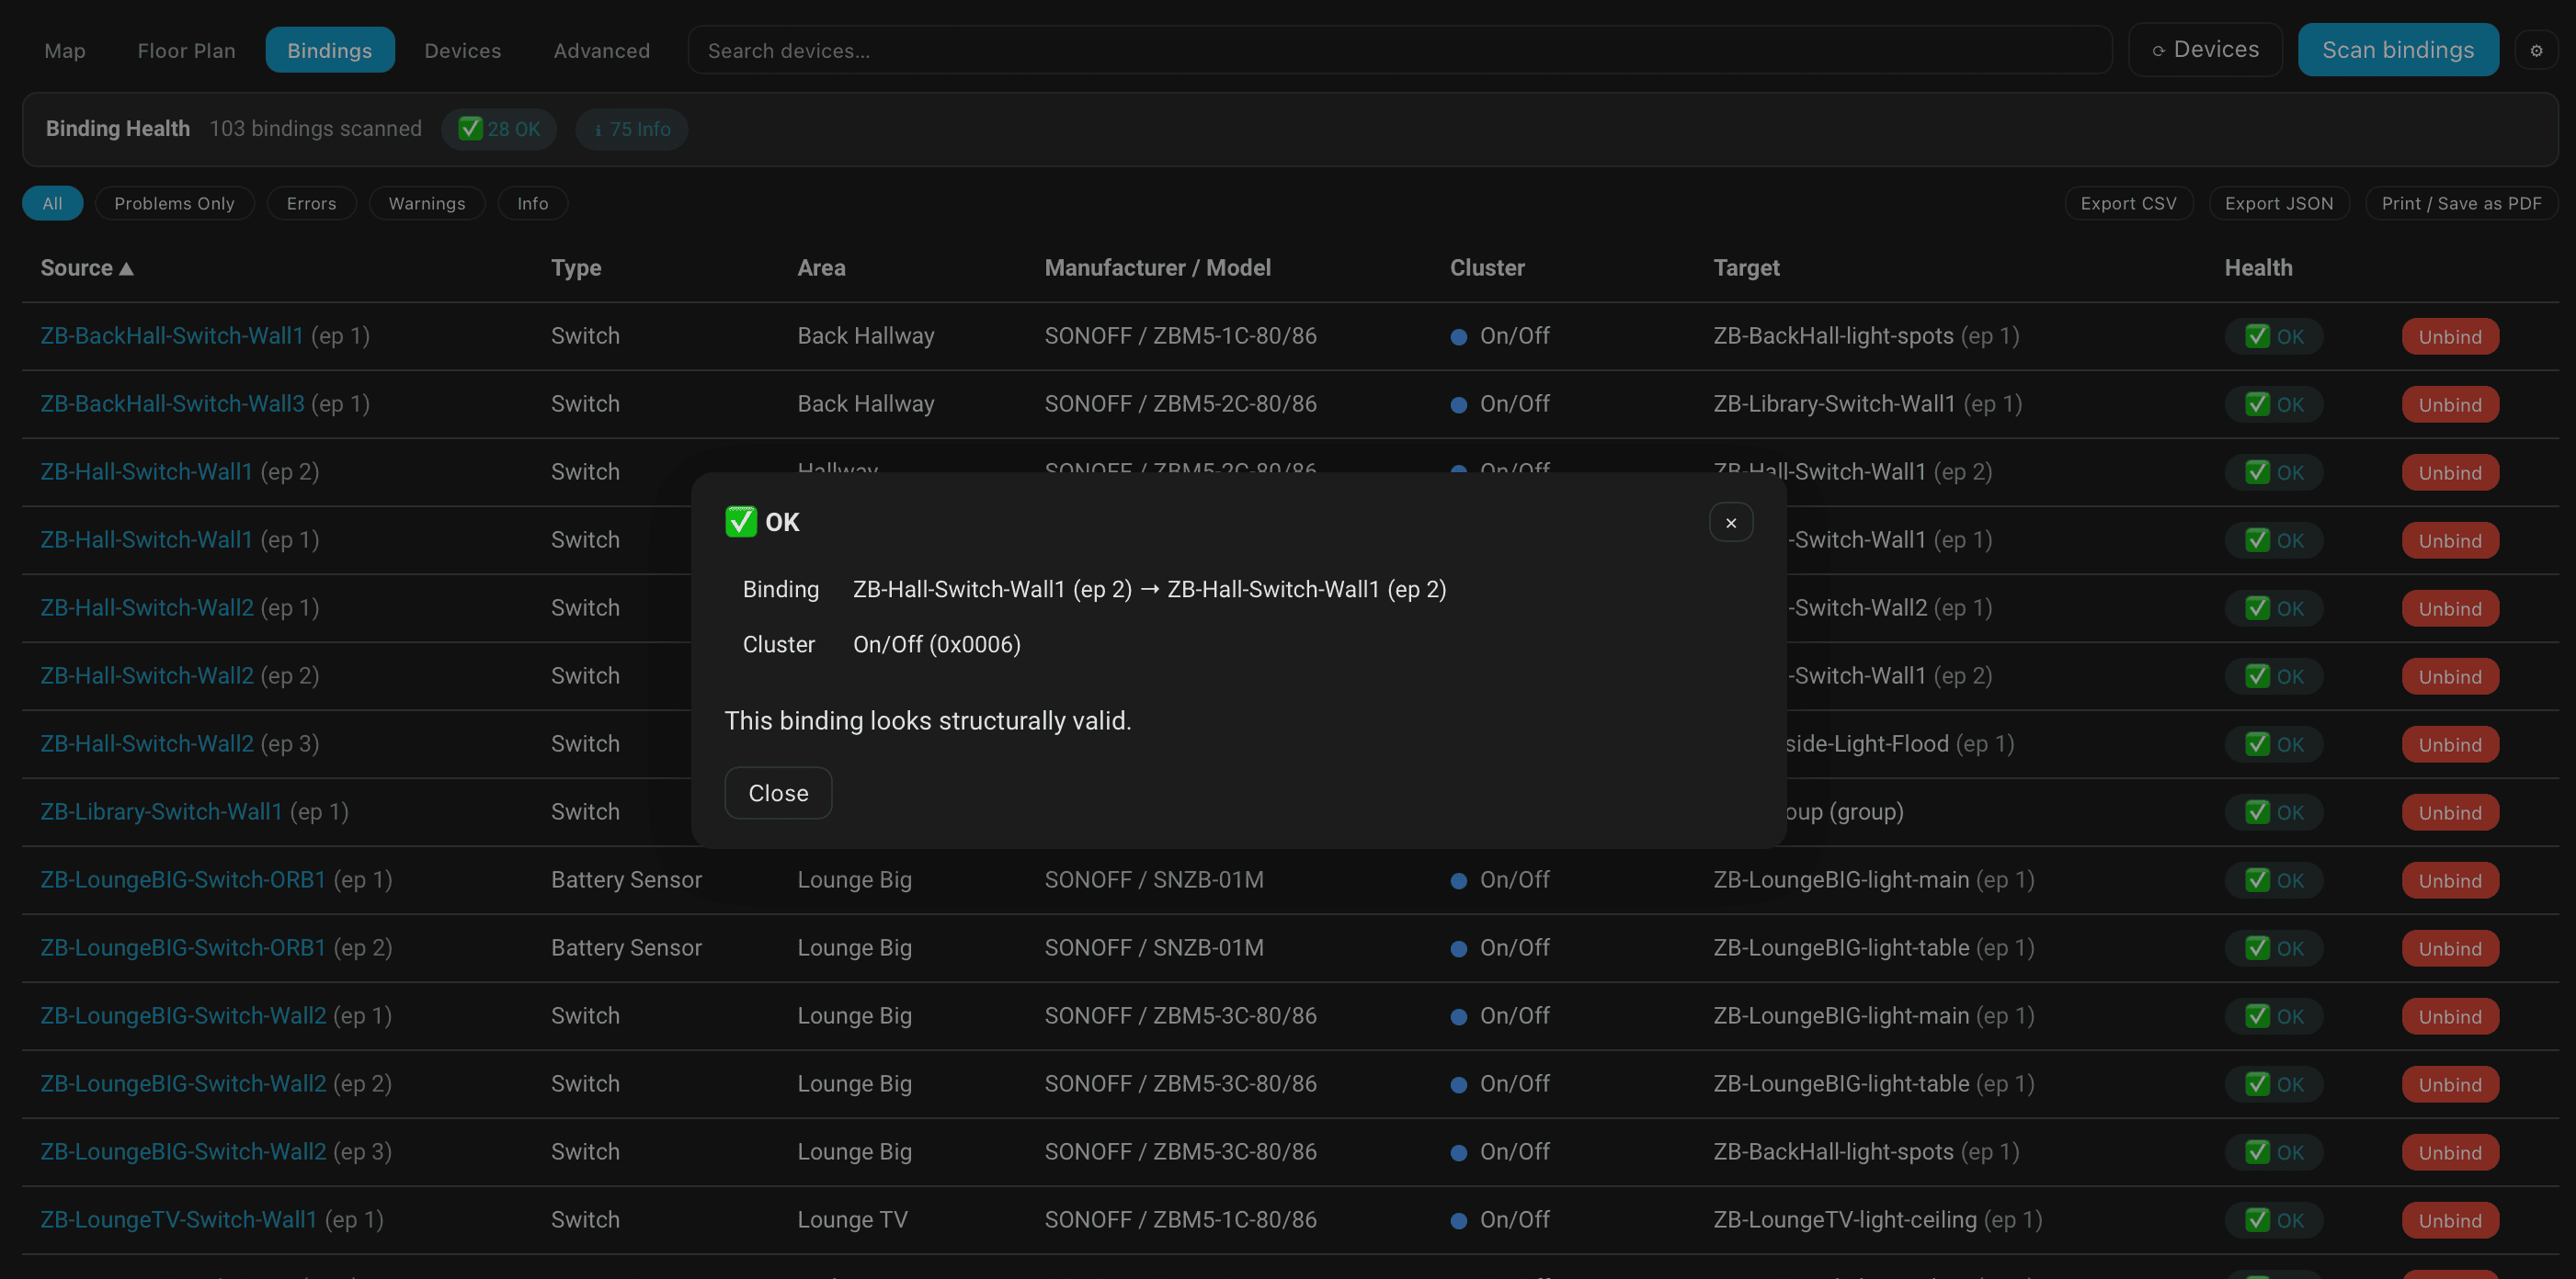Click the 75 Info health badge
Viewport: 2576px width, 1279px height.
[x=631, y=129]
